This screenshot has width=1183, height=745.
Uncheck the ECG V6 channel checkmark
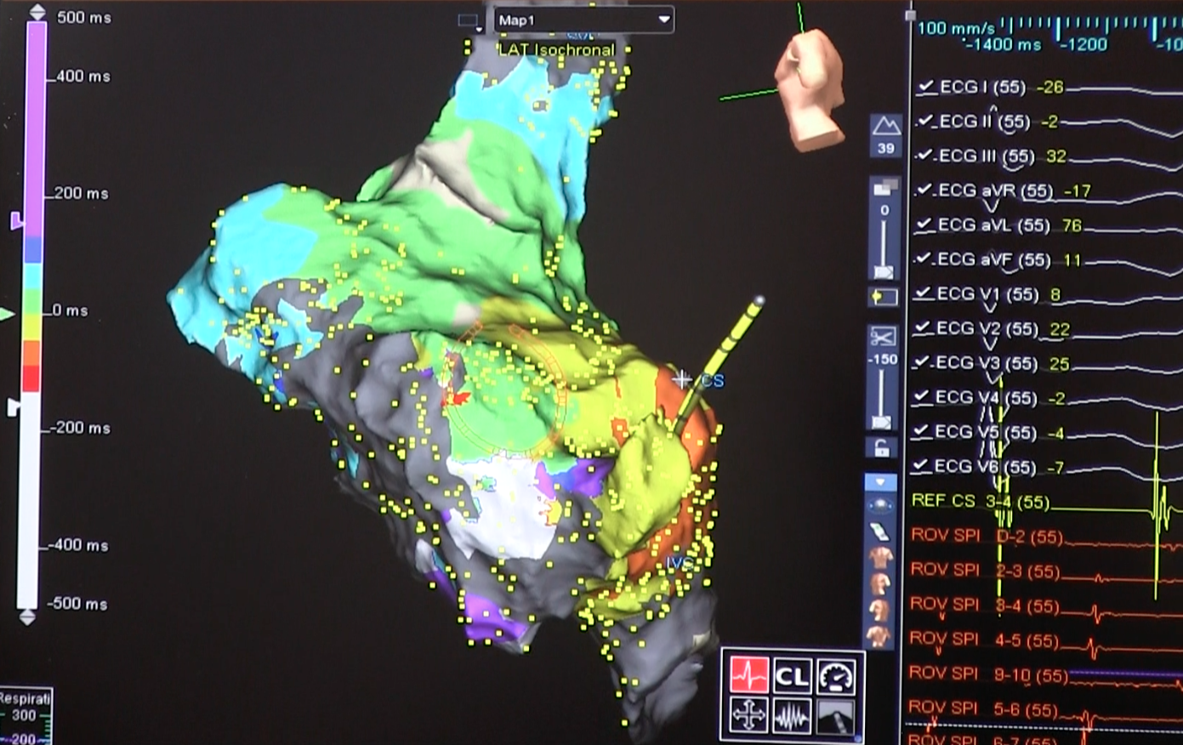[x=920, y=466]
